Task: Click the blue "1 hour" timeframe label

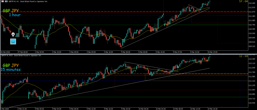Action: (x=15, y=15)
